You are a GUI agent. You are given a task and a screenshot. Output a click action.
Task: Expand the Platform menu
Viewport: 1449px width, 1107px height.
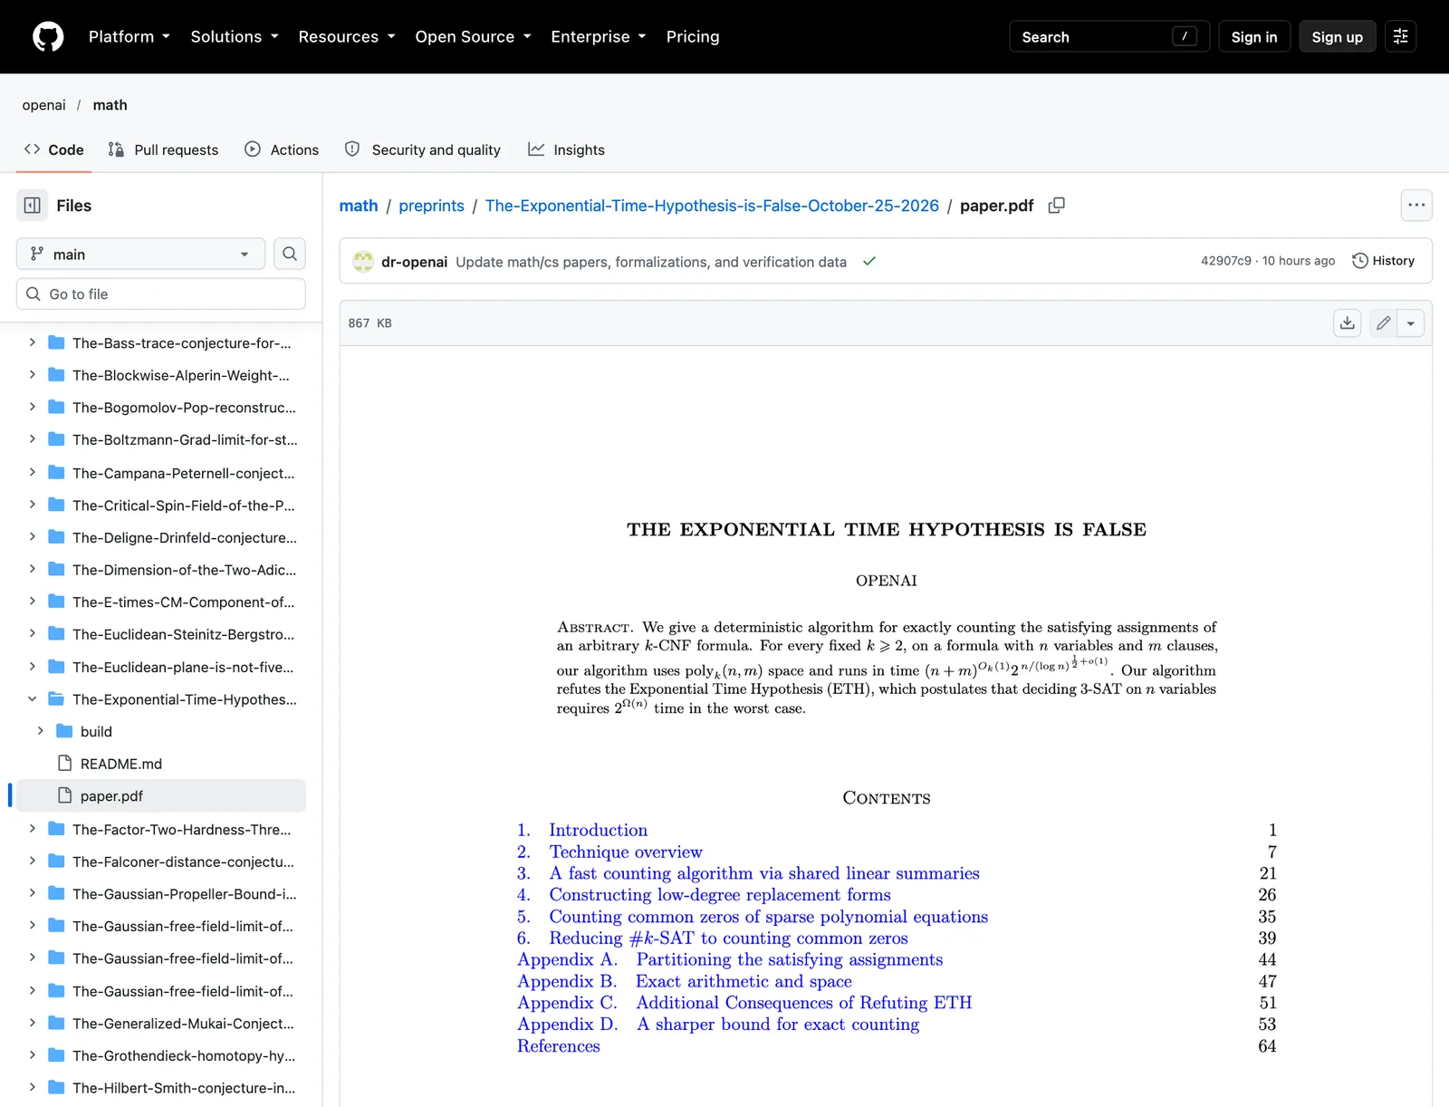(x=129, y=37)
